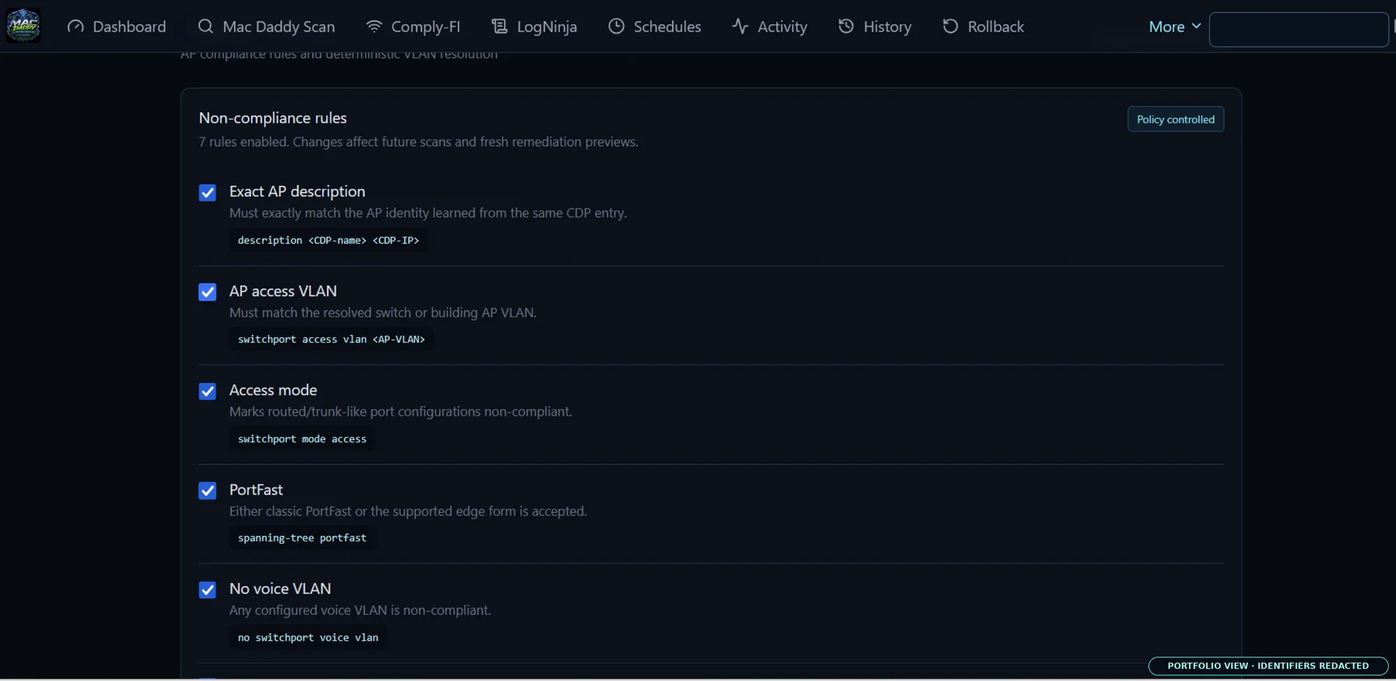Click the Activity pulse icon
1396x681 pixels.
pos(740,26)
